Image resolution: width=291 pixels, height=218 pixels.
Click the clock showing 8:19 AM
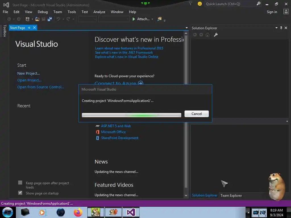pos(276,210)
